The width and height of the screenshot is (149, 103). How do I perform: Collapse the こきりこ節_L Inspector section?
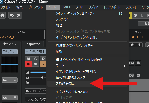click(27, 51)
